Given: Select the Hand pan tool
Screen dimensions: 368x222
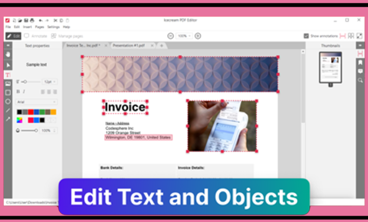Looking at the screenshot, I should tap(8, 54).
